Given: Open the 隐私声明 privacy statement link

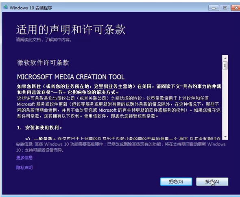Looking at the screenshot, I should [x=24, y=167].
